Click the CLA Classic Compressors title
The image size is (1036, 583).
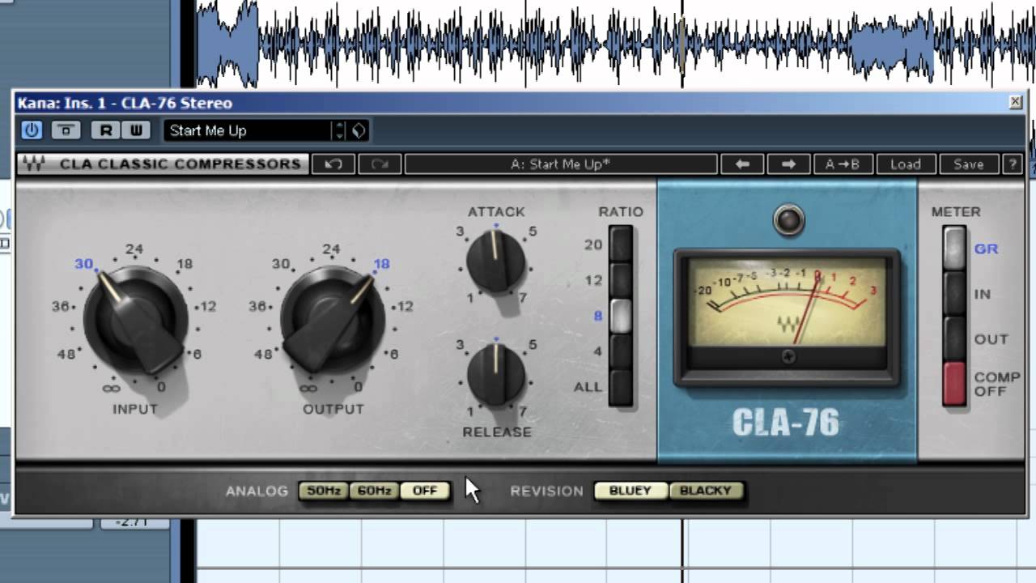[x=180, y=164]
